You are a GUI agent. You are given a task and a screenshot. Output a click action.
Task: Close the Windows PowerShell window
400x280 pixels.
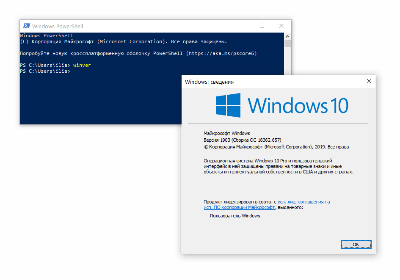pyautogui.click(x=281, y=26)
